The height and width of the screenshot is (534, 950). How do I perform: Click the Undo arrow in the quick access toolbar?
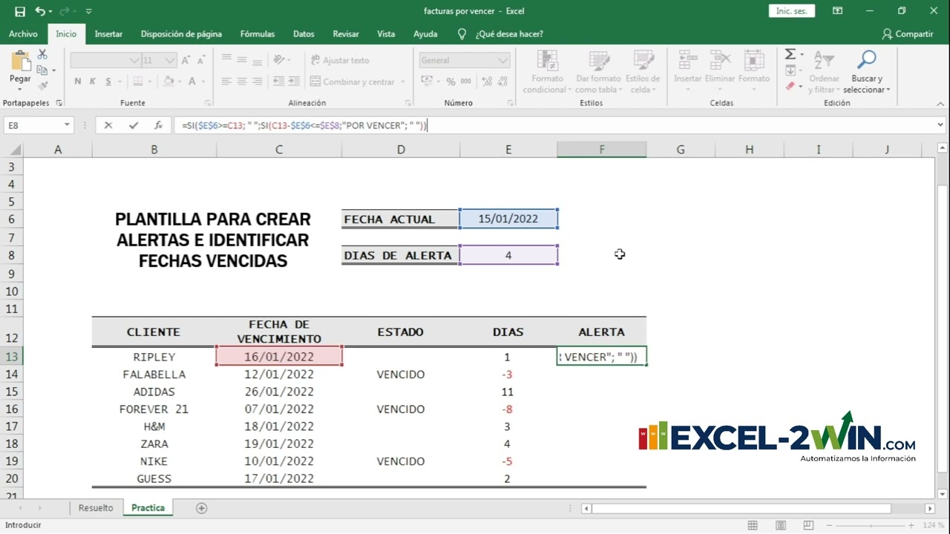39,11
